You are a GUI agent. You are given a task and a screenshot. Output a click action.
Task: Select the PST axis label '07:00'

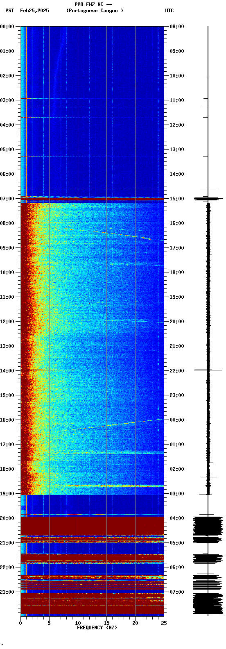pyautogui.click(x=7, y=199)
